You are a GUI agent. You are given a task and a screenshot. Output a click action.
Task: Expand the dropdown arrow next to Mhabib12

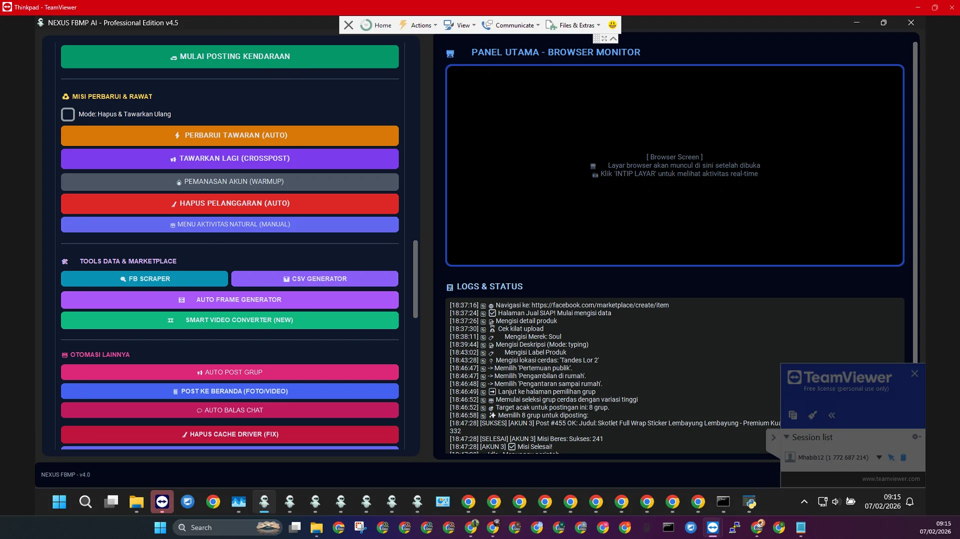pos(879,458)
